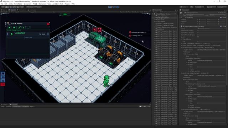Collapse the Transform component
Screen dimensions: 228x128
click(x=180, y=17)
